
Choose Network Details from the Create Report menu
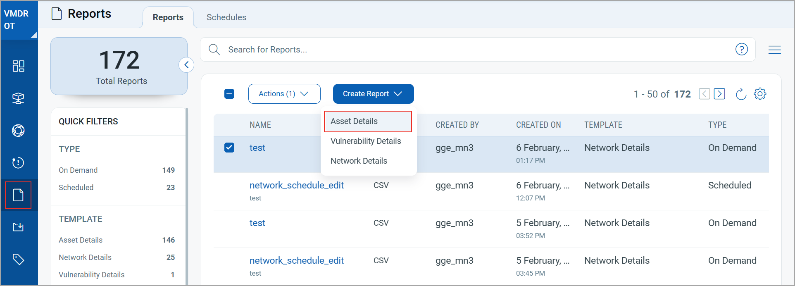(x=359, y=161)
